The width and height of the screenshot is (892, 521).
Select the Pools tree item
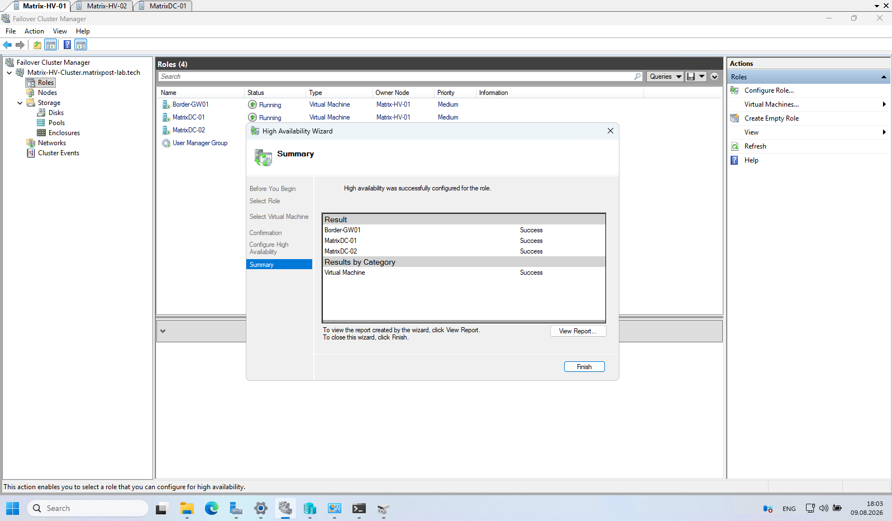click(x=56, y=123)
